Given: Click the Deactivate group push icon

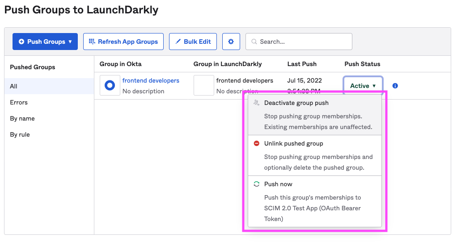Looking at the screenshot, I should [x=256, y=103].
